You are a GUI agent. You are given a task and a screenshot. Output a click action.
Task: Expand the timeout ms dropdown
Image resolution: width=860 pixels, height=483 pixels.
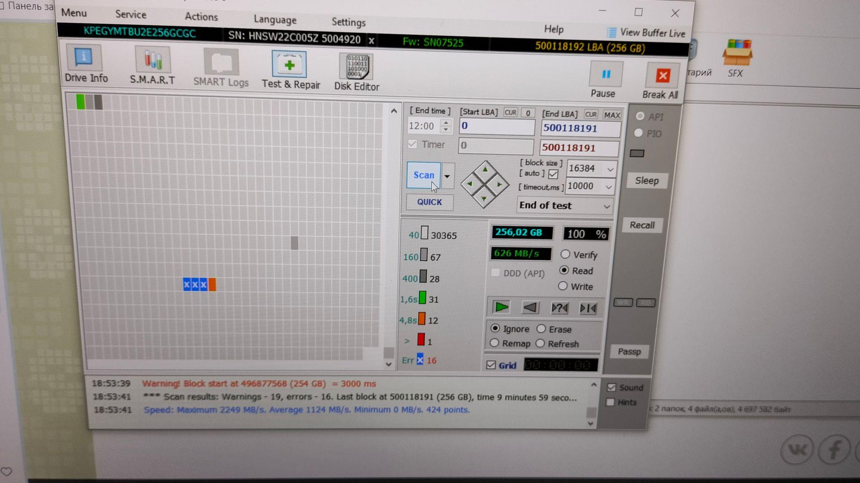point(608,186)
